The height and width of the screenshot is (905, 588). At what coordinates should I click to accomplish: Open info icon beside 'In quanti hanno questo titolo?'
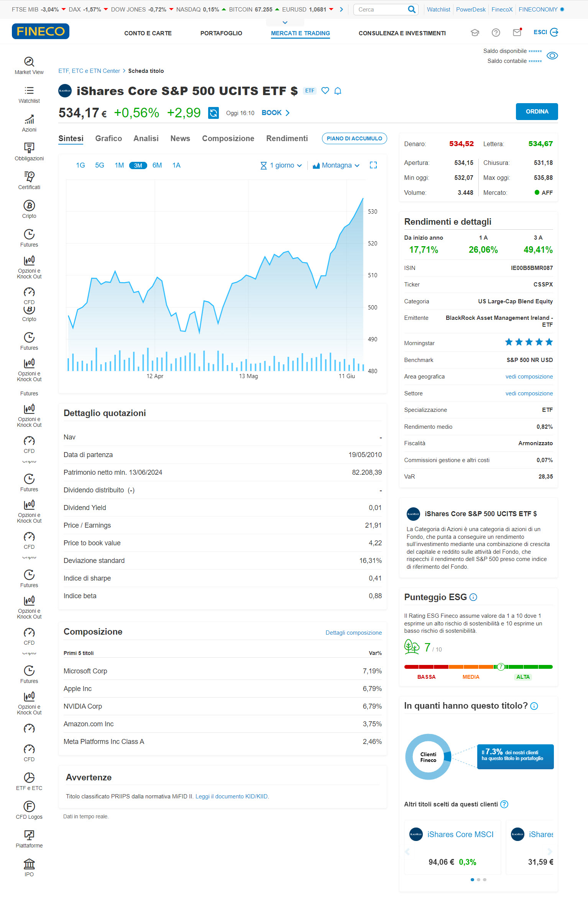click(534, 706)
